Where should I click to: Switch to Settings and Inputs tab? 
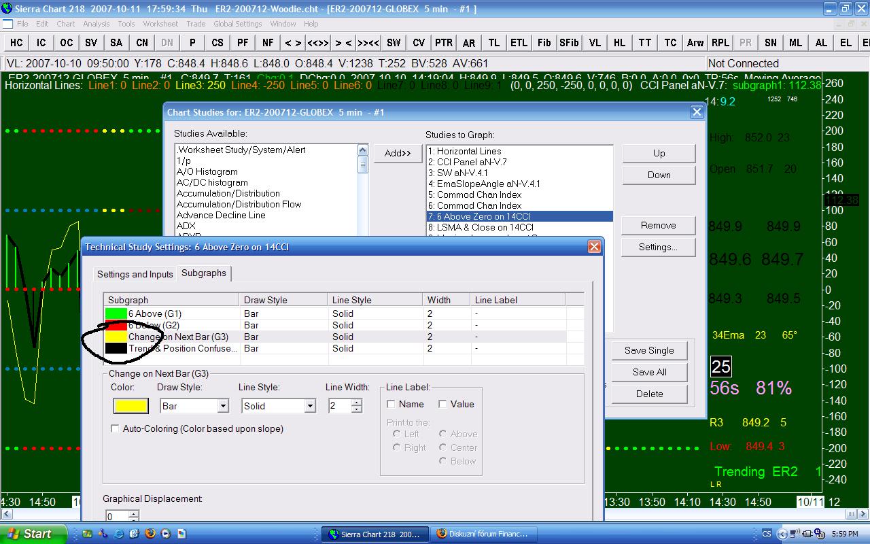click(x=135, y=274)
